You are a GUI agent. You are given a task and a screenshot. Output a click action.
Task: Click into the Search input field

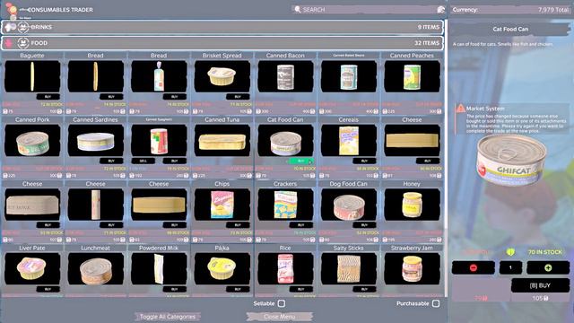[368, 10]
